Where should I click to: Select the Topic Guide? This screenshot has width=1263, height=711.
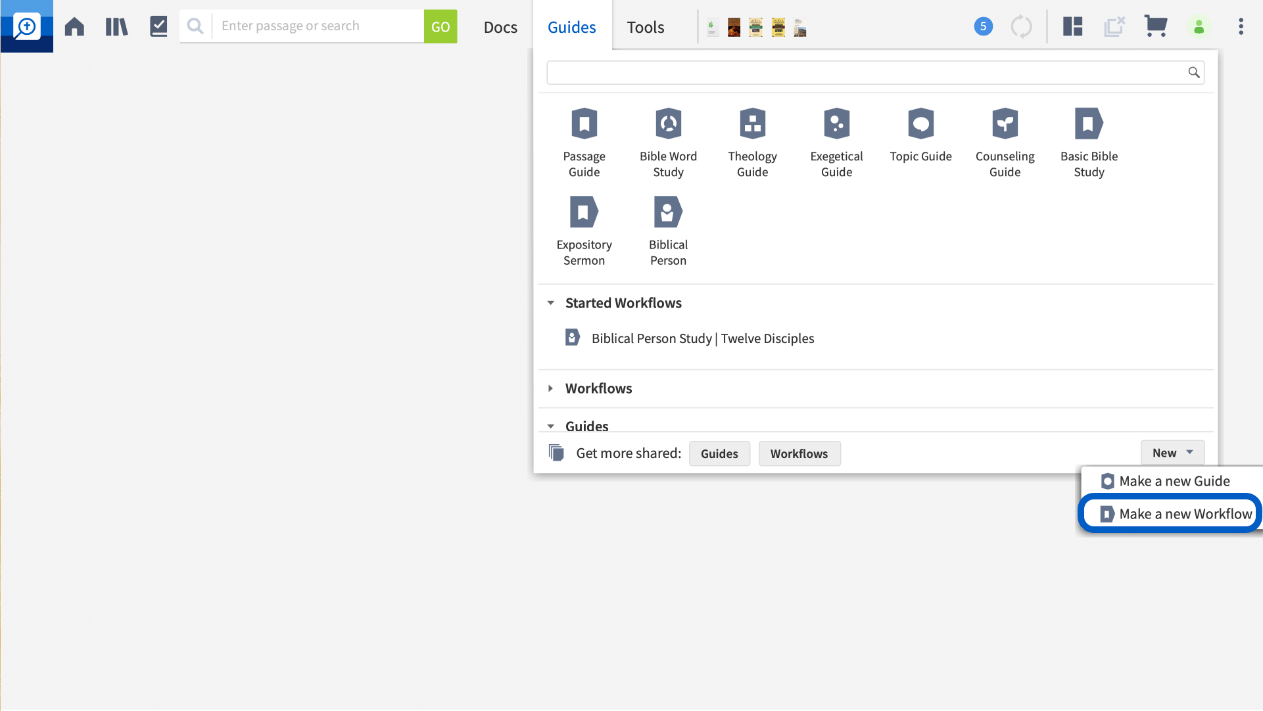click(x=920, y=135)
